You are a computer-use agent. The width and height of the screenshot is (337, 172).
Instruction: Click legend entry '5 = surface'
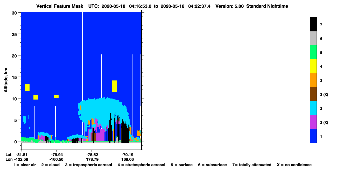click(x=182, y=165)
